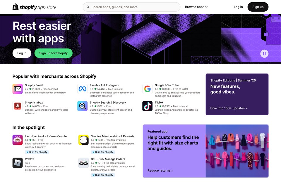281x183 pixels.
Task: Open the DEL Bulk Manage Orders icon
Action: pos(83,163)
